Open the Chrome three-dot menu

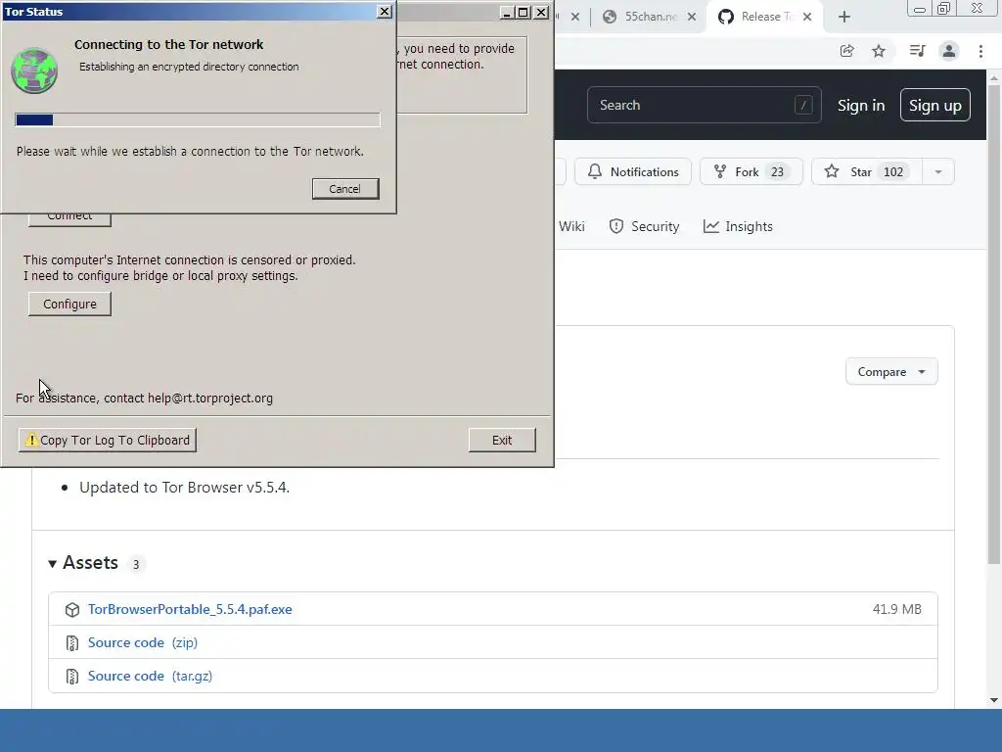(980, 51)
